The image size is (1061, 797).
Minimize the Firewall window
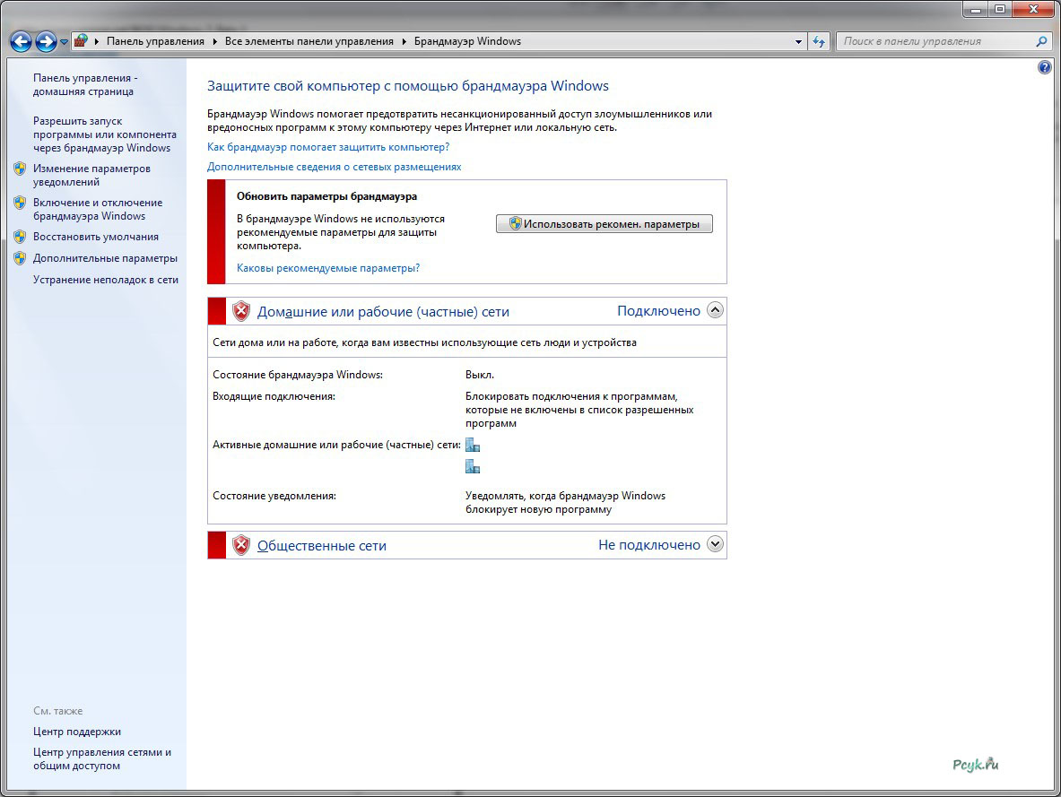point(975,10)
